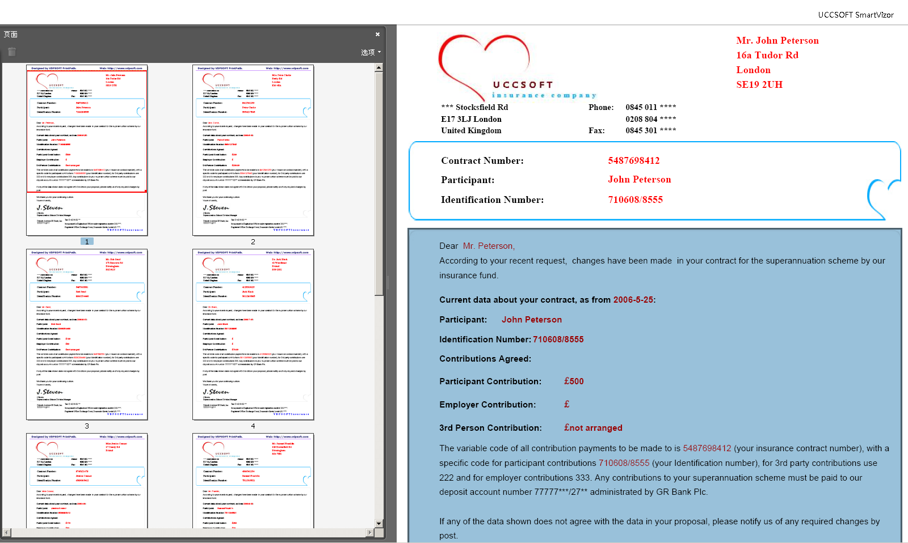
Task: Click the panel splitter handle beside thumbnails
Action: pyautogui.click(x=388, y=282)
